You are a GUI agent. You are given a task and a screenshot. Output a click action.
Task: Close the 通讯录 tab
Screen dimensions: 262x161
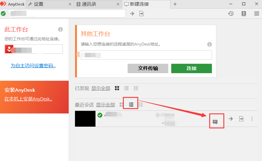click(x=118, y=4)
